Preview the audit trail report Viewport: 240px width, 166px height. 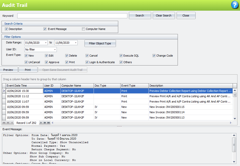9,69
